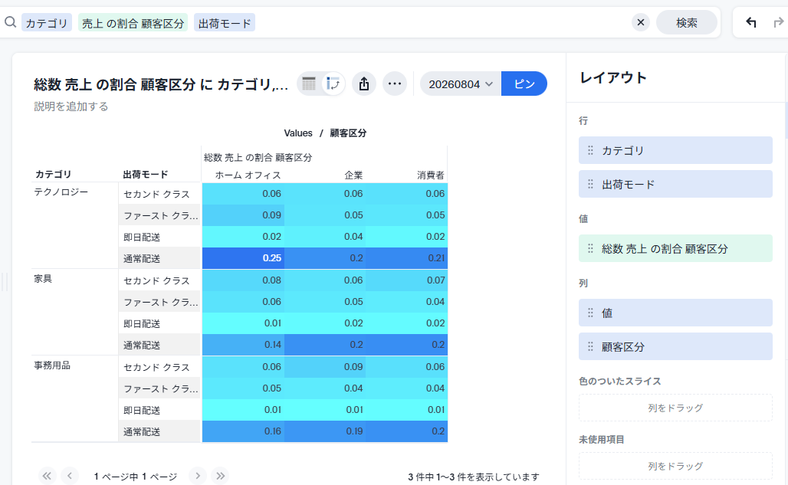Click the answer title text
The height and width of the screenshot is (485, 788).
[x=161, y=84]
